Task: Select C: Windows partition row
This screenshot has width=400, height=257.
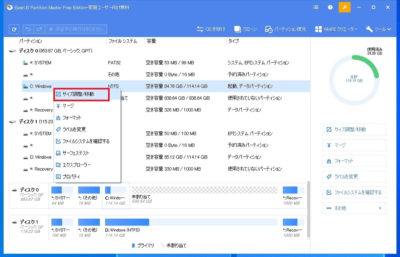Action: coord(166,86)
